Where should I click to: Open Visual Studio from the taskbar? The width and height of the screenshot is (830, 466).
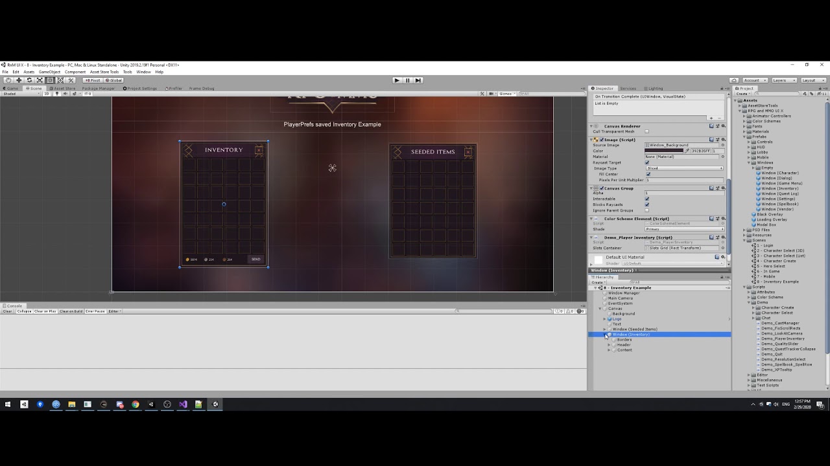(x=183, y=405)
